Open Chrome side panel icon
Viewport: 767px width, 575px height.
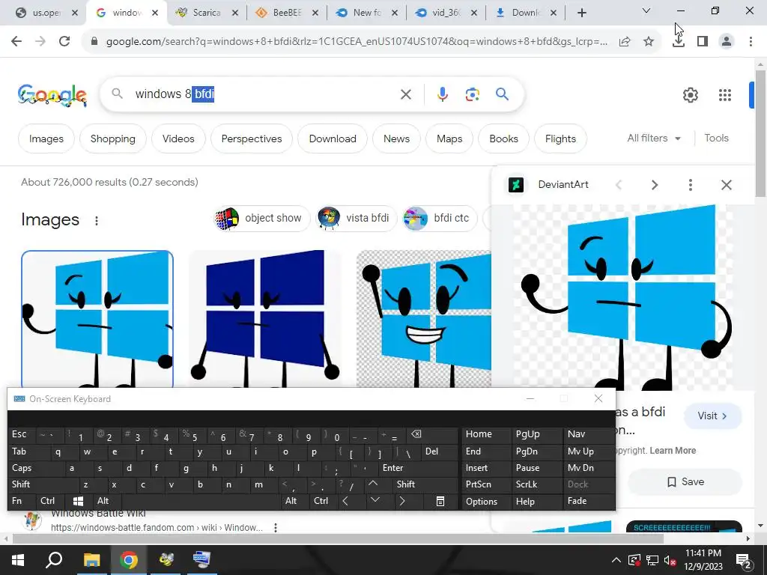point(703,42)
